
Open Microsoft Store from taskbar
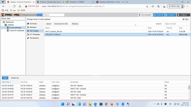[101, 104]
